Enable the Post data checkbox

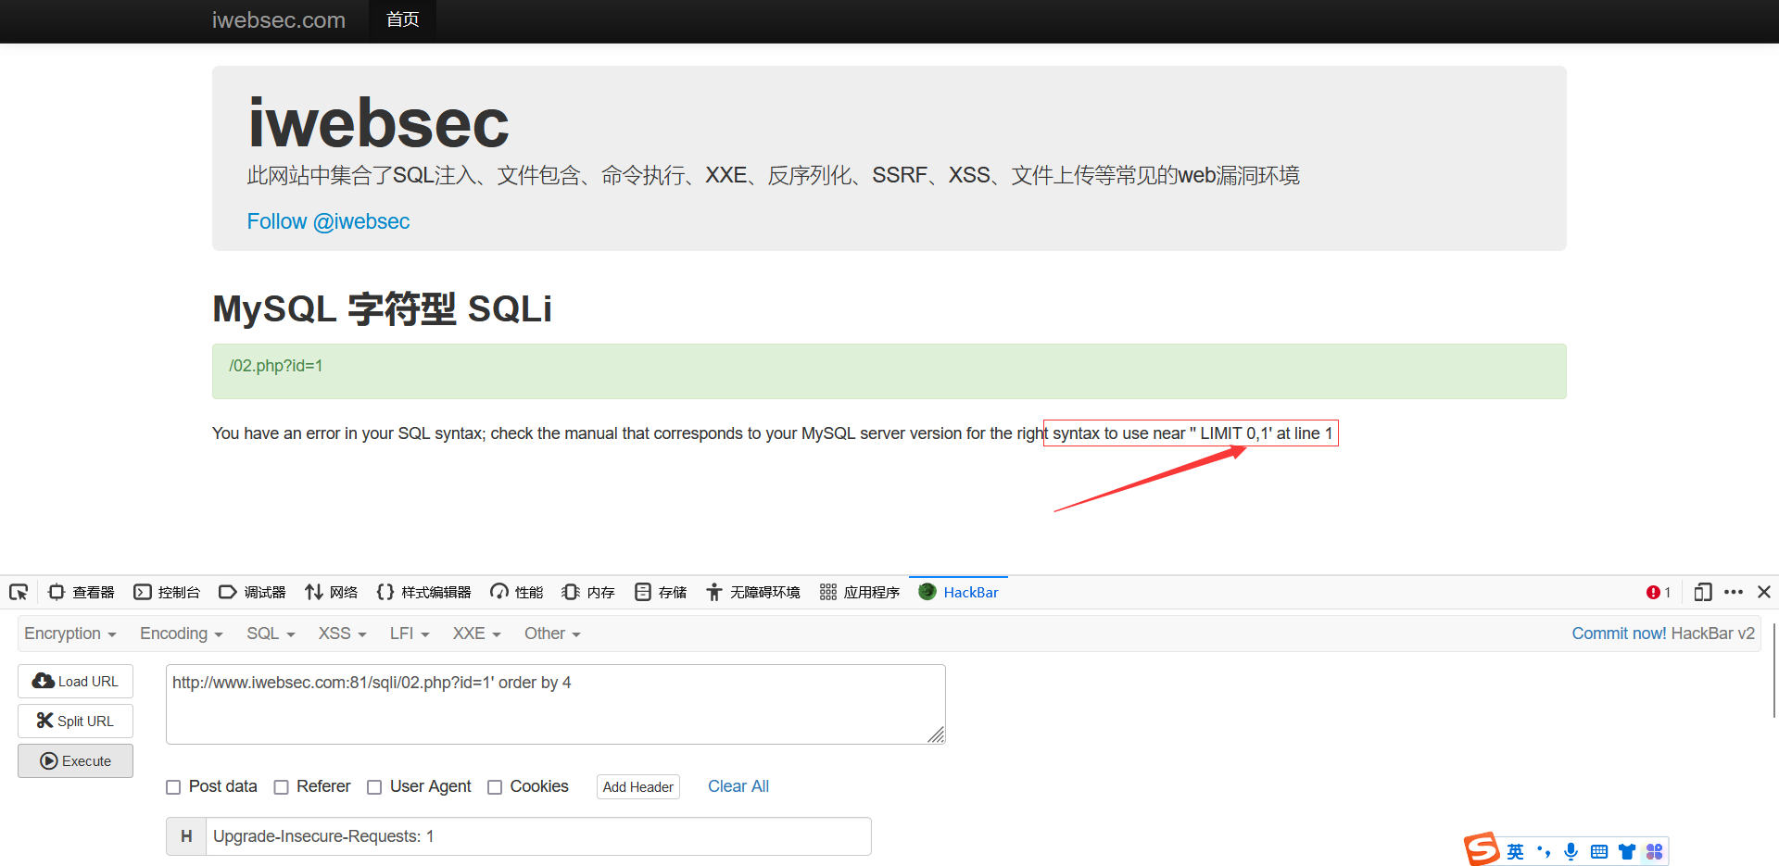pos(173,786)
